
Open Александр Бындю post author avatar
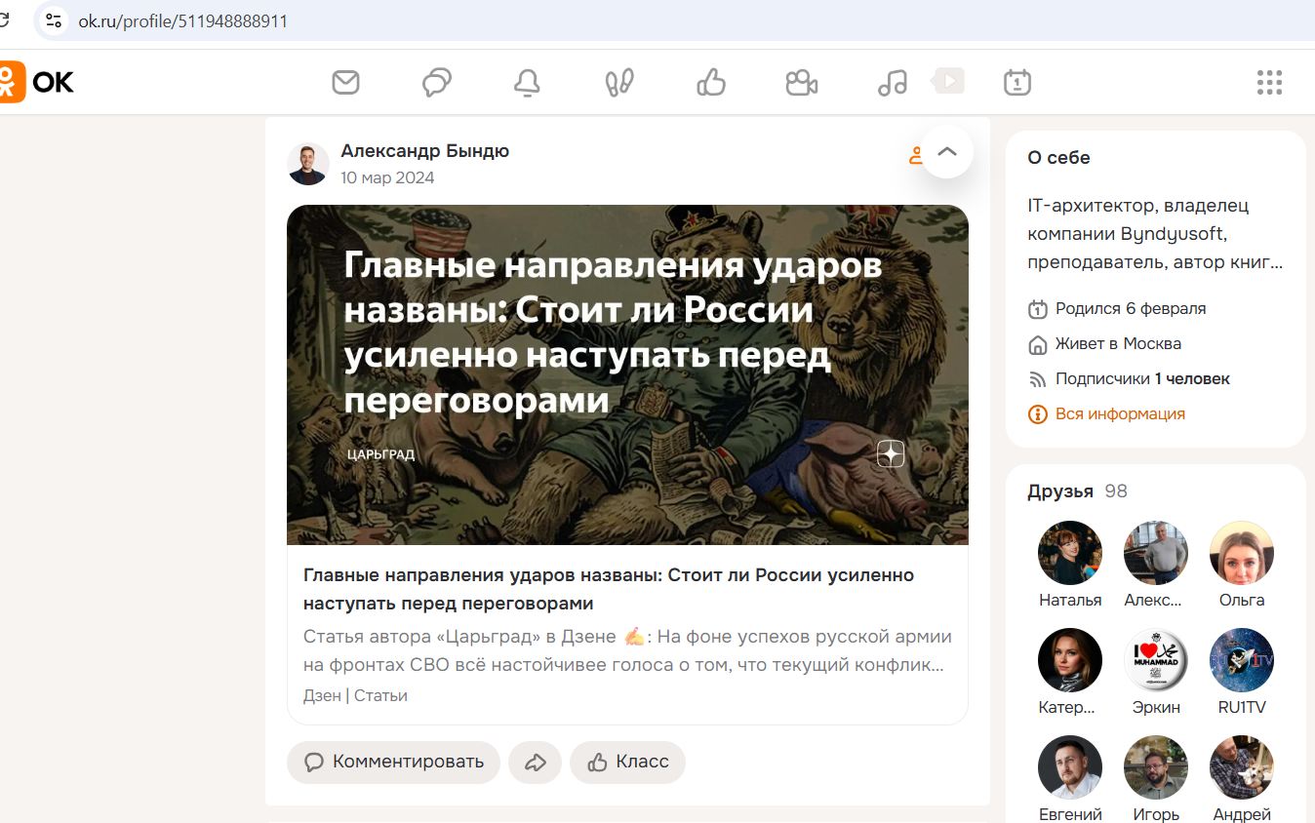(x=308, y=164)
